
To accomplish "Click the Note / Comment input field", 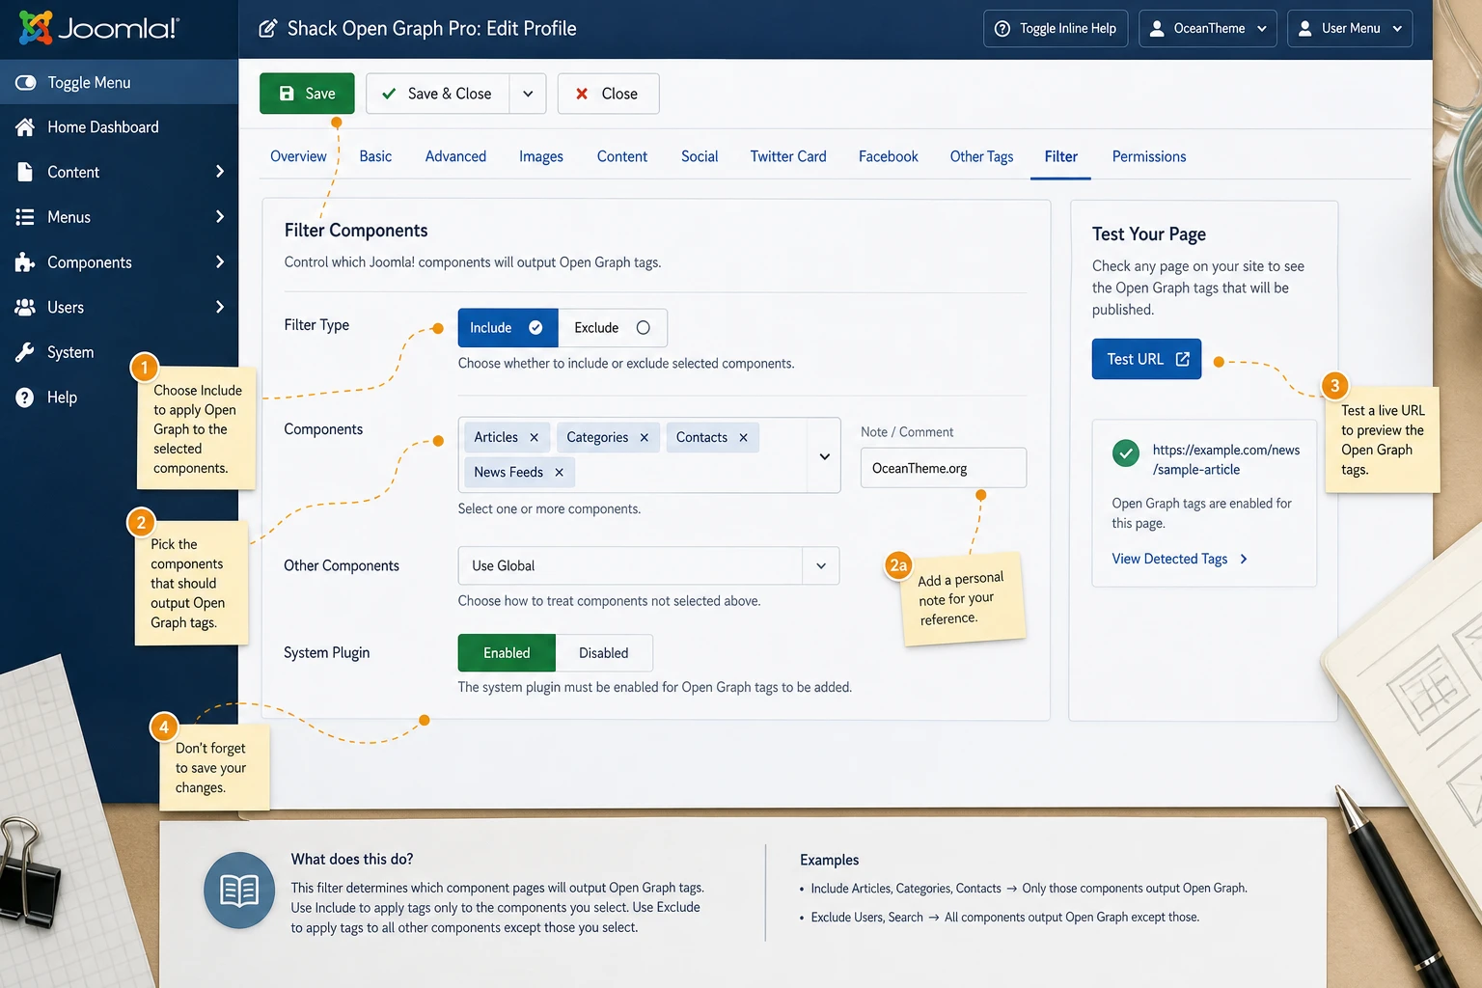I will (944, 468).
